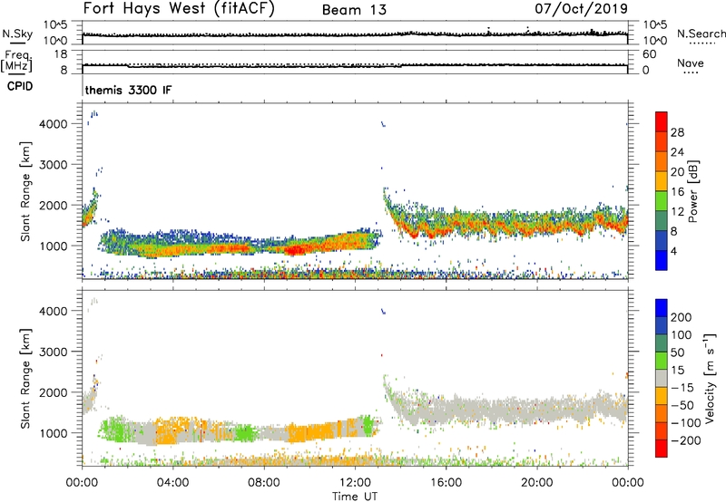Click the '-200' tick on velocity colorbar
726x502 pixels.
pyautogui.click(x=686, y=440)
